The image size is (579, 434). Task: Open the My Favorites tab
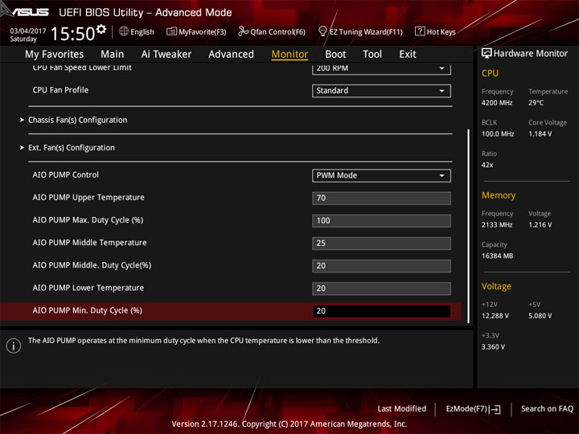click(55, 55)
